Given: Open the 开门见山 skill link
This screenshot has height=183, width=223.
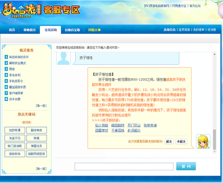Looking at the screenshot, I should click(x=134, y=125).
